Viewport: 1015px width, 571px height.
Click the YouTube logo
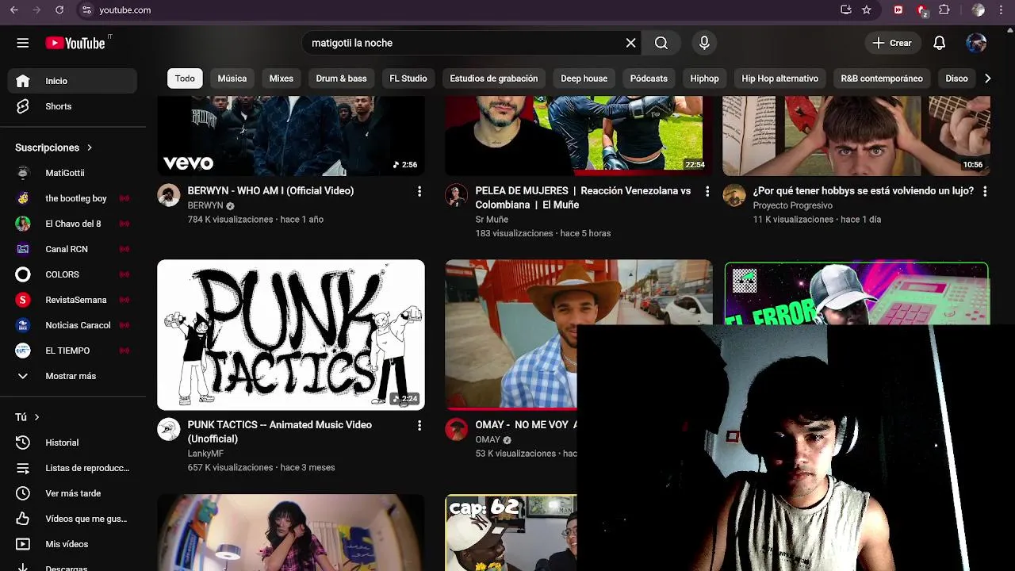click(75, 43)
